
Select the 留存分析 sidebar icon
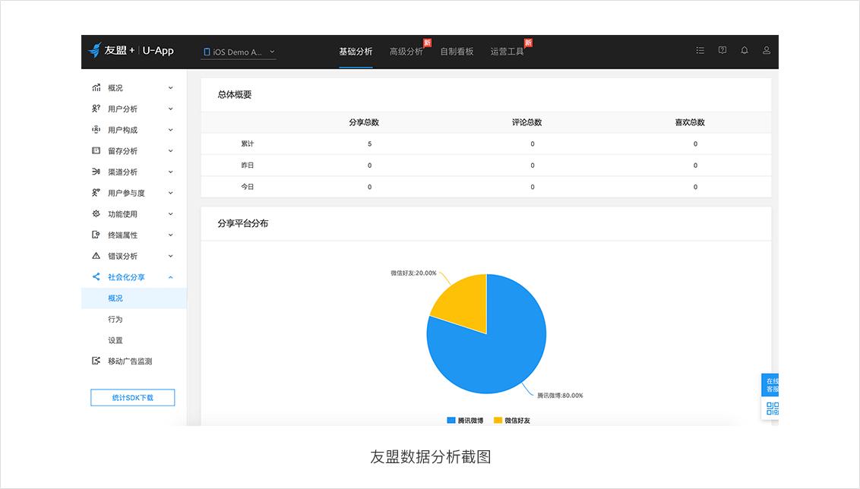[x=95, y=150]
